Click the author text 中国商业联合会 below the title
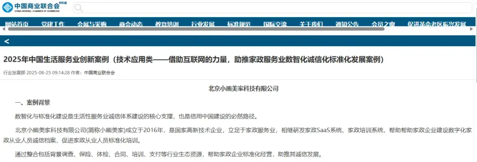The image size is (477, 162). pyautogui.click(x=99, y=73)
